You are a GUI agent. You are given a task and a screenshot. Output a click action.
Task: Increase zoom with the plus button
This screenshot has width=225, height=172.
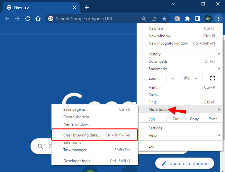pyautogui.click(x=196, y=78)
